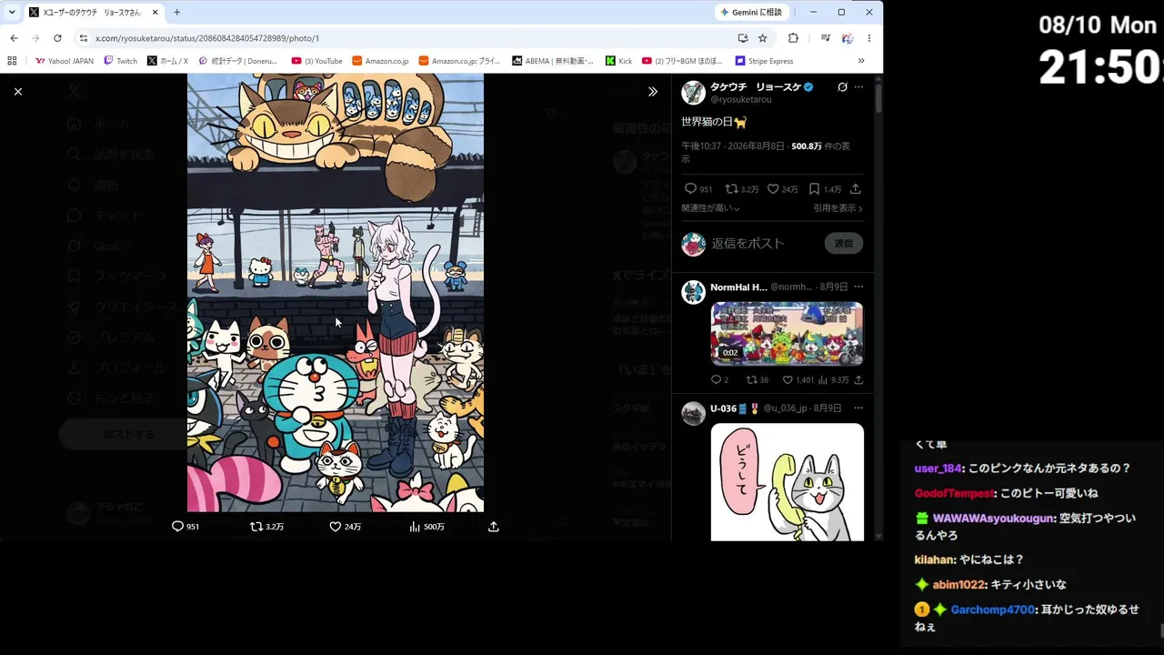
Task: Play the NormHal reply video thumbnail
Action: (x=787, y=334)
